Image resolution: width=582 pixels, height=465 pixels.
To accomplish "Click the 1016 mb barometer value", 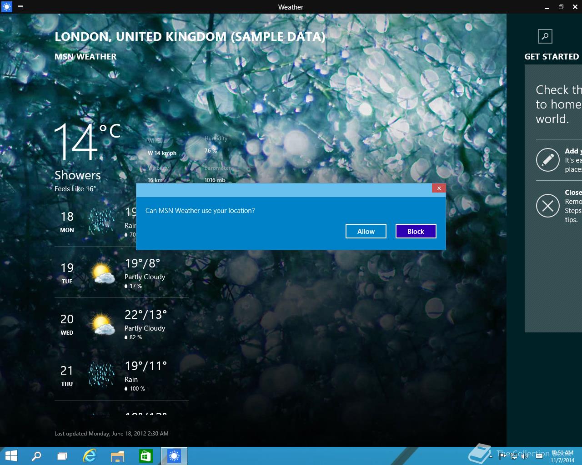I will coord(215,180).
